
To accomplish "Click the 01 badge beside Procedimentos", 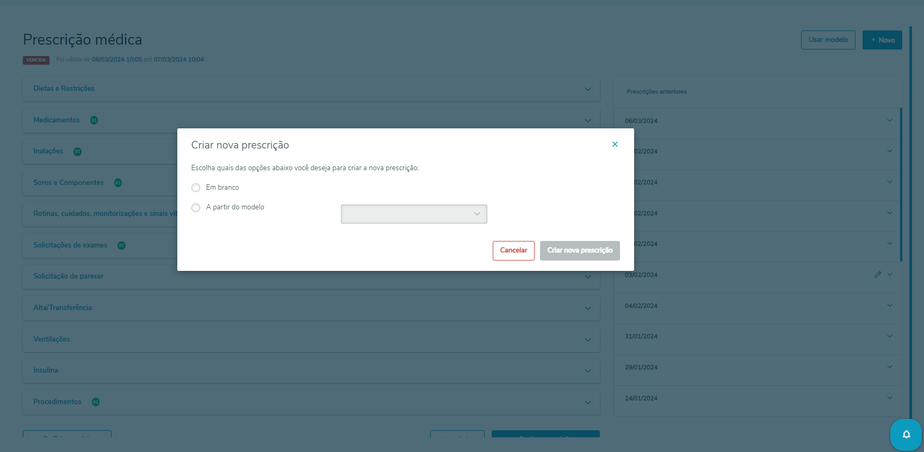I will [x=96, y=402].
